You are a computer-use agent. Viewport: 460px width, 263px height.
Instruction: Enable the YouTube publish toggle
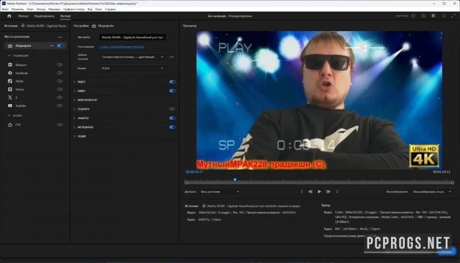(60, 106)
